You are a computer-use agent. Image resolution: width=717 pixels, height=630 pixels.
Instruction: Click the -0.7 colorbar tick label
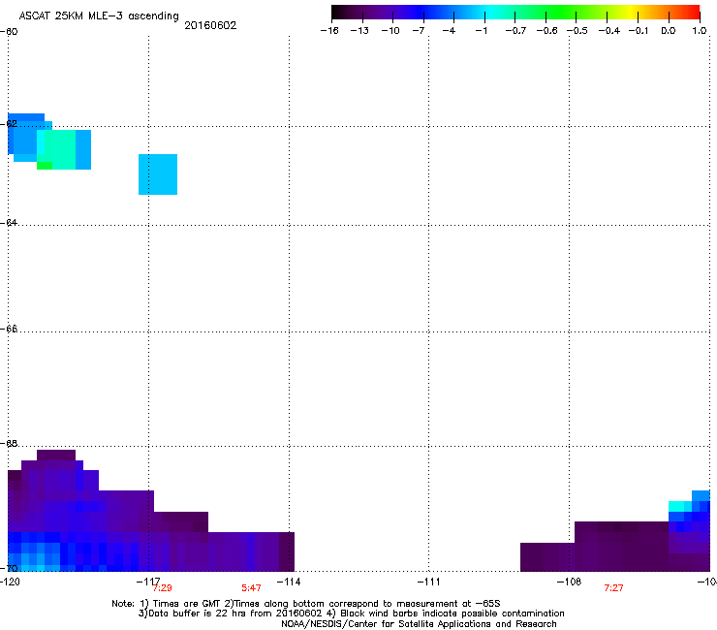(x=515, y=31)
